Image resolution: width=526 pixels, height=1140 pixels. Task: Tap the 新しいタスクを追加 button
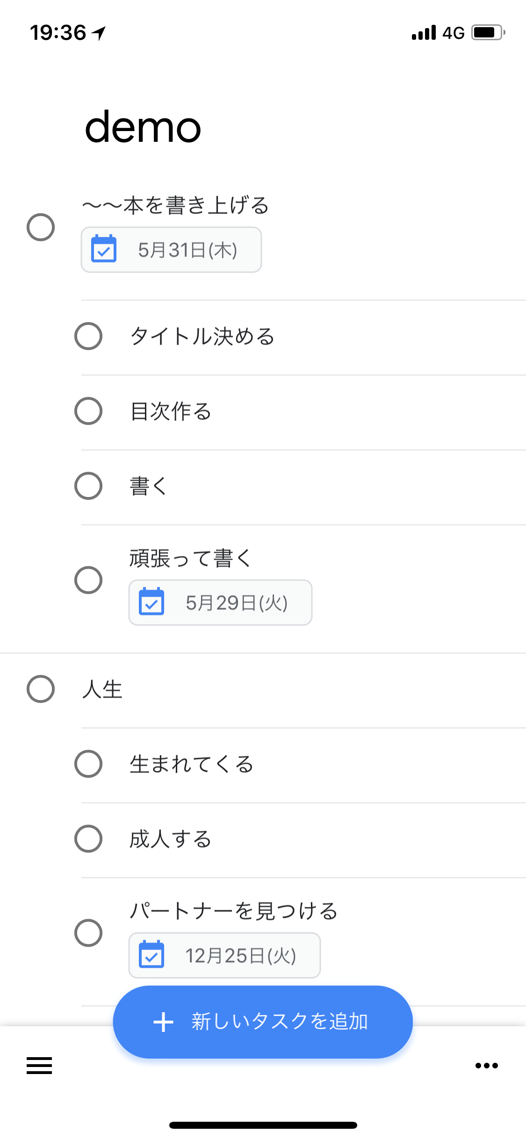pyautogui.click(x=263, y=1022)
